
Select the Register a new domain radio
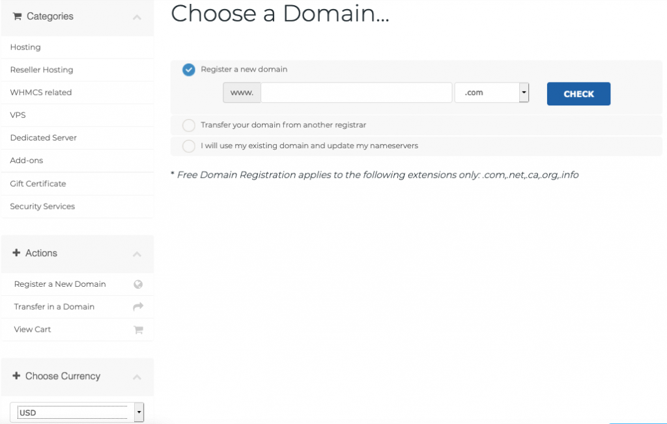[x=189, y=70]
